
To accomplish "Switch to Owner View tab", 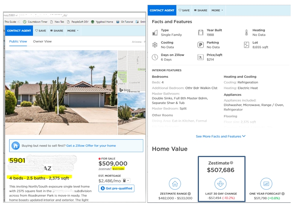I will [x=42, y=41].
